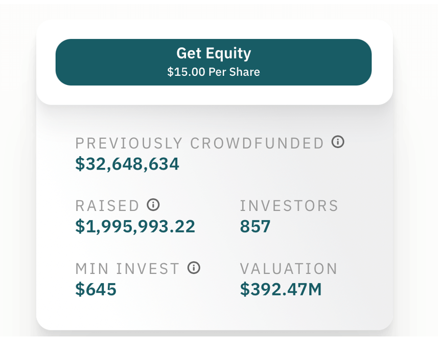The height and width of the screenshot is (339, 441).
Task: Click the dollar sign in the $645 value
Action: [x=80, y=289]
